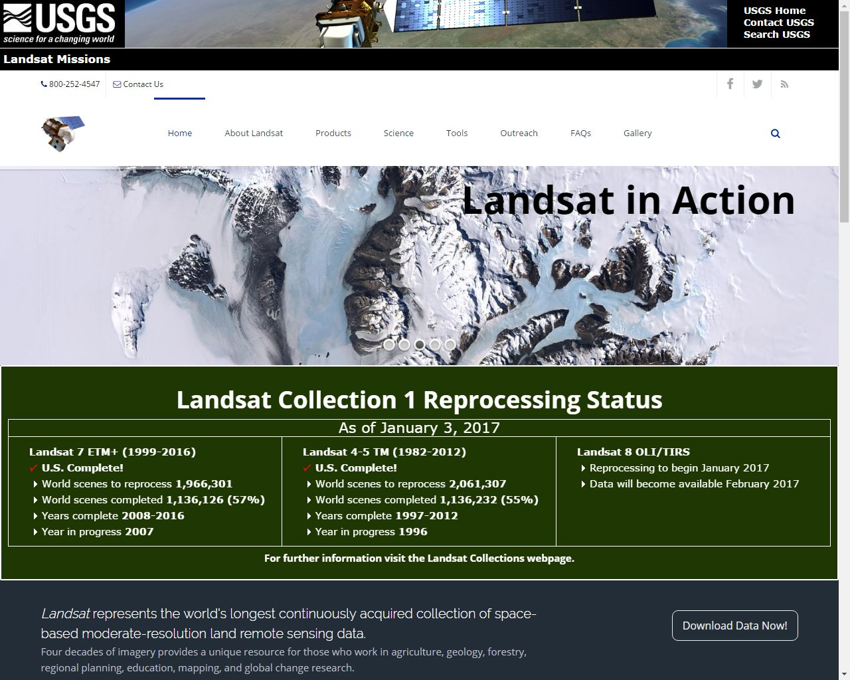Image resolution: width=850 pixels, height=680 pixels.
Task: Open the Outreach navigation menu
Action: pyautogui.click(x=519, y=133)
